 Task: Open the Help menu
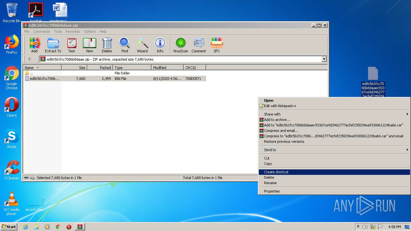pyautogui.click(x=103, y=31)
